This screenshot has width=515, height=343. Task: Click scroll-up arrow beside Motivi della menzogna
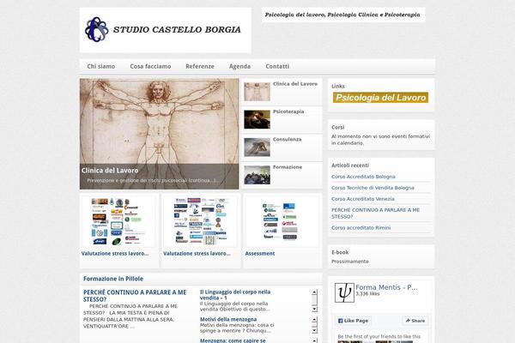pyautogui.click(x=314, y=319)
